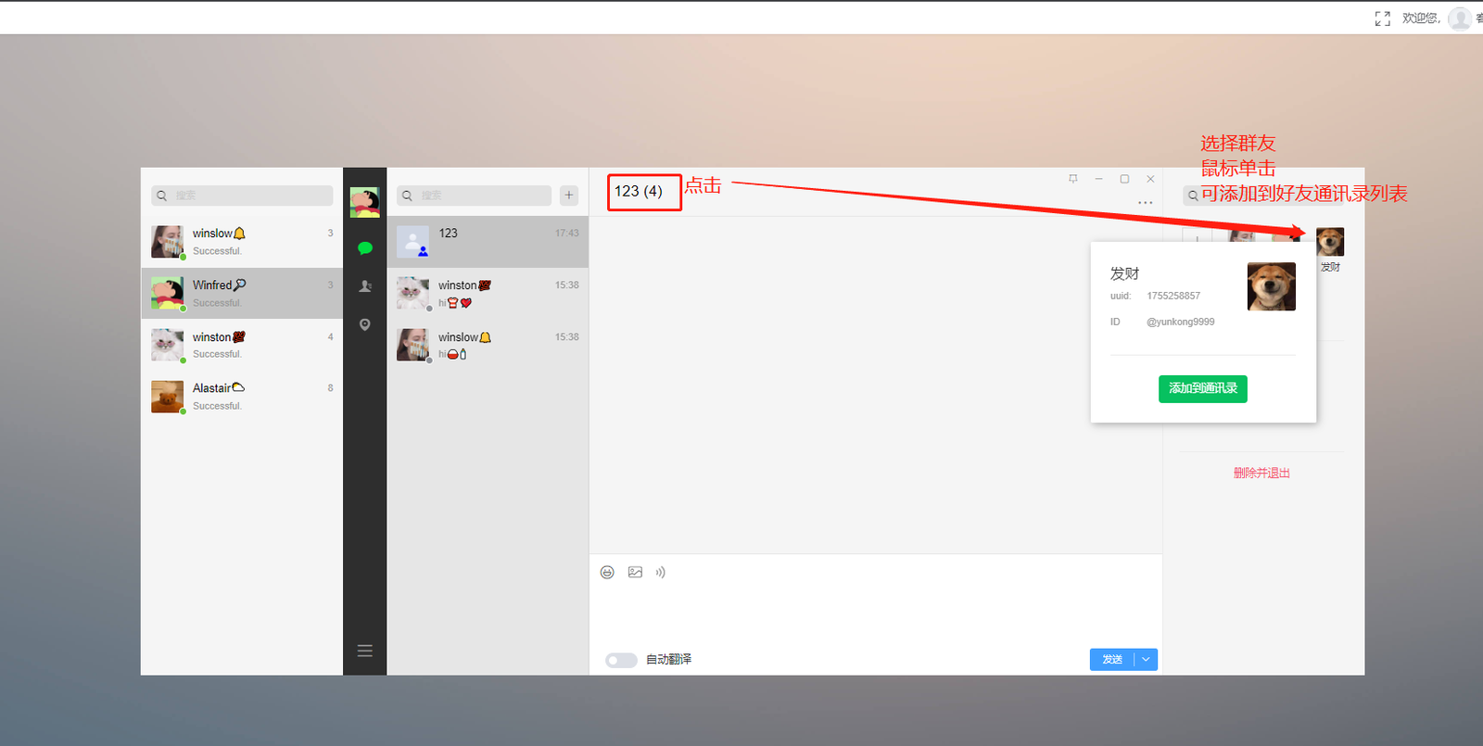Click the fullscreen icon in top bar
The width and height of the screenshot is (1483, 746).
coord(1382,19)
